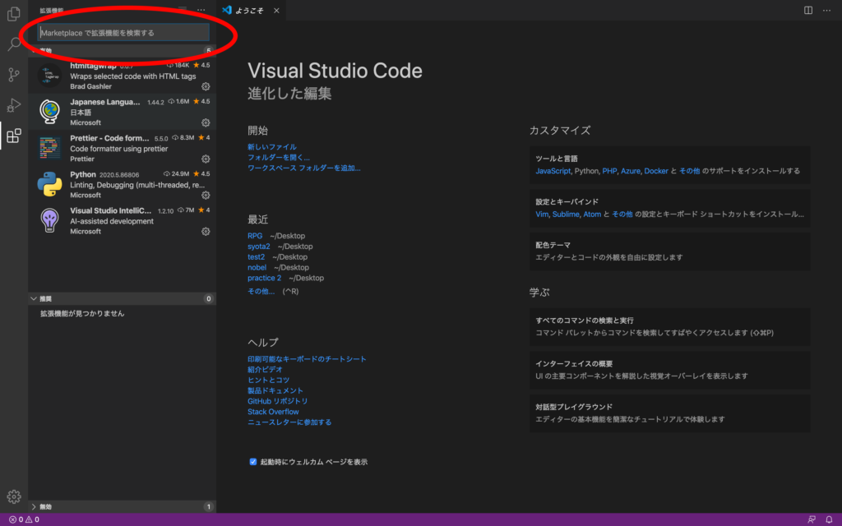Click the フォルダーを開く link

coord(279,157)
